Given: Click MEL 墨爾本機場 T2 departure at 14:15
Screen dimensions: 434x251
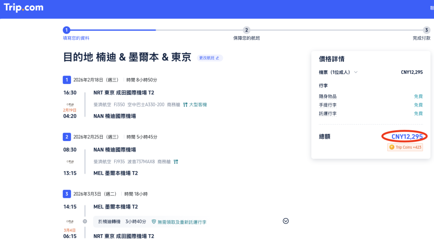Looking at the screenshot, I should click(116, 207).
